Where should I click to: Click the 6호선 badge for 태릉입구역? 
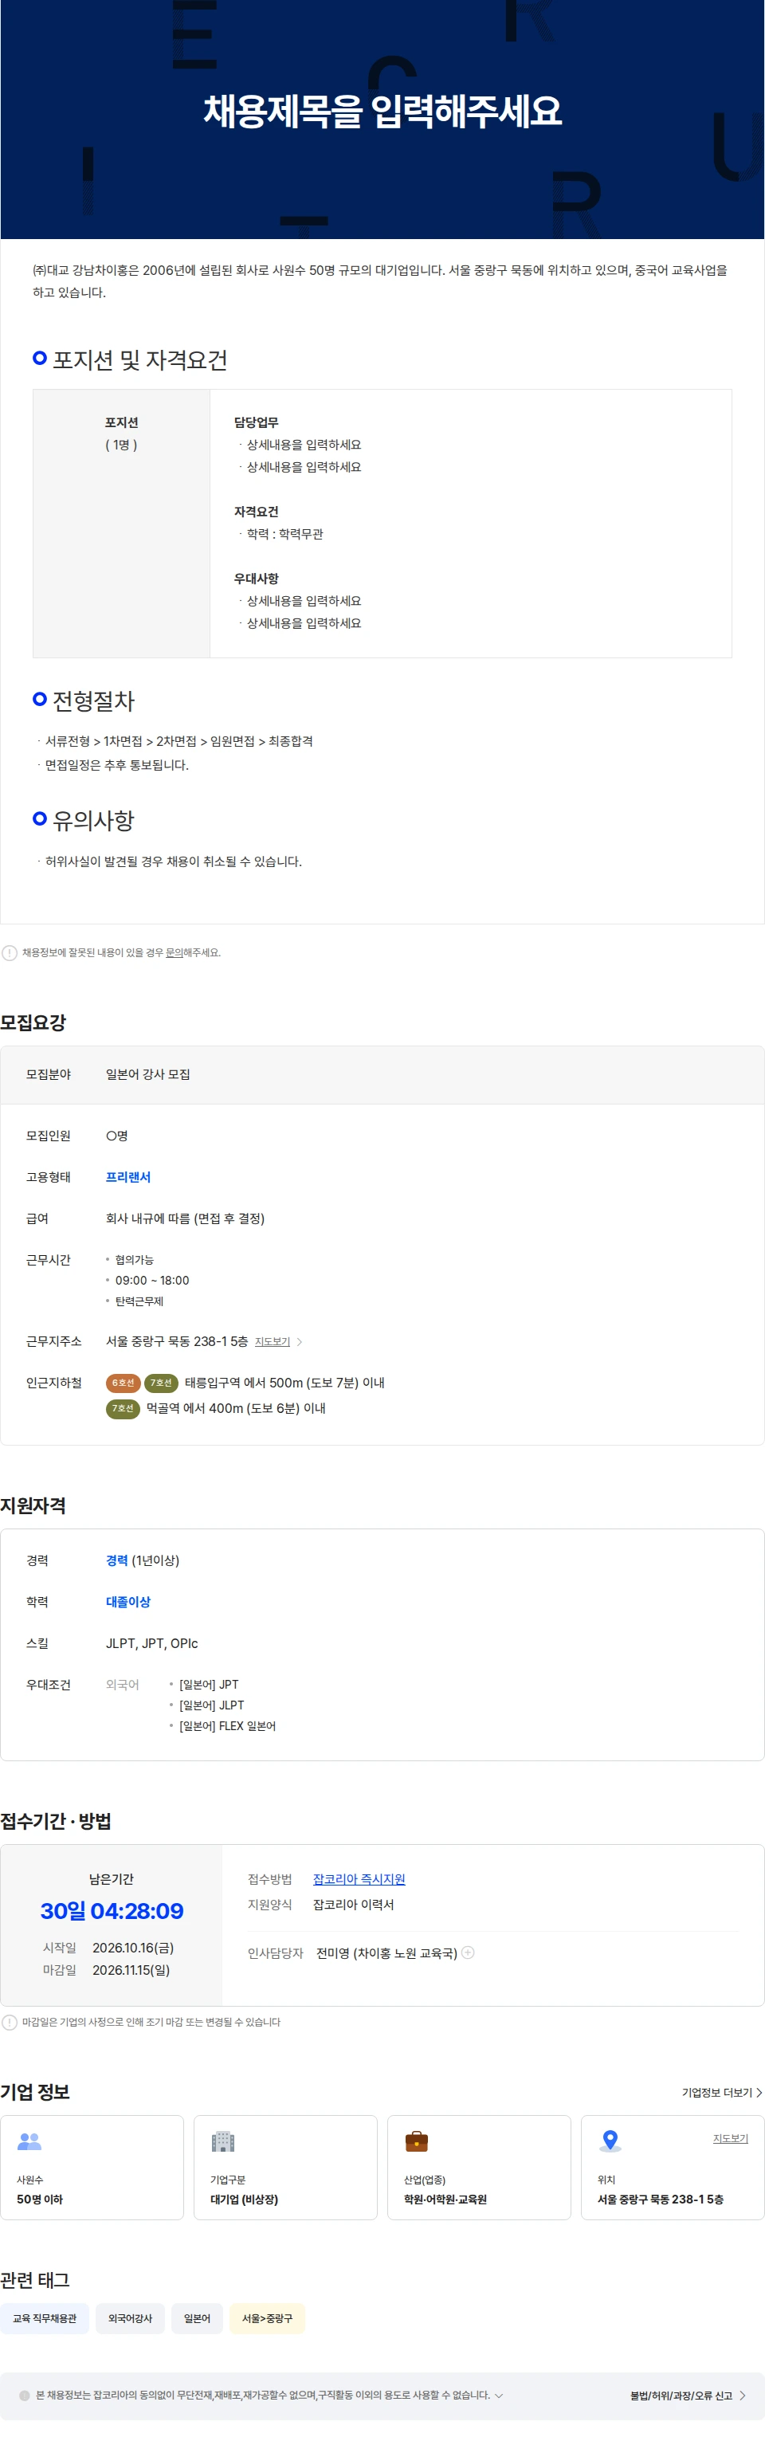click(123, 1383)
